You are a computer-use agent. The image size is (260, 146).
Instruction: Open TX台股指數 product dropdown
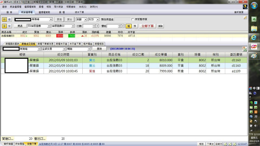(49, 26)
